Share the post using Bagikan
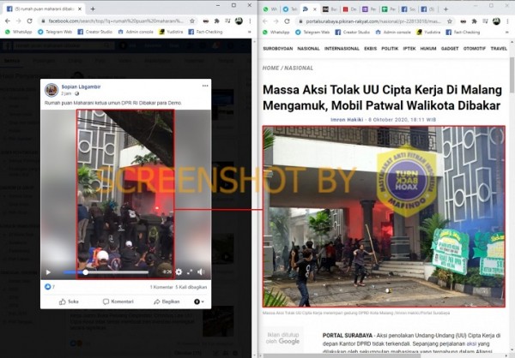This screenshot has width=515, height=358. point(167,301)
